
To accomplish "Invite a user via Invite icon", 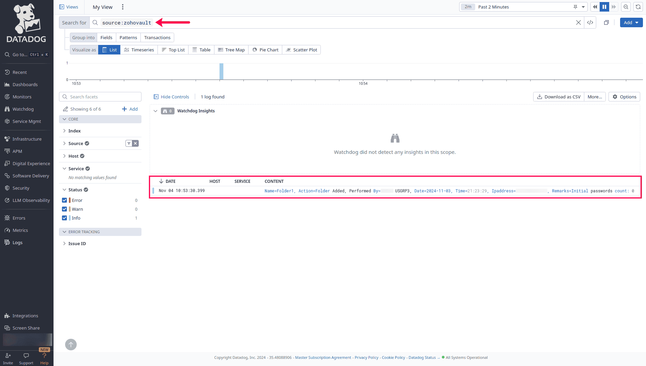I will [8, 359].
